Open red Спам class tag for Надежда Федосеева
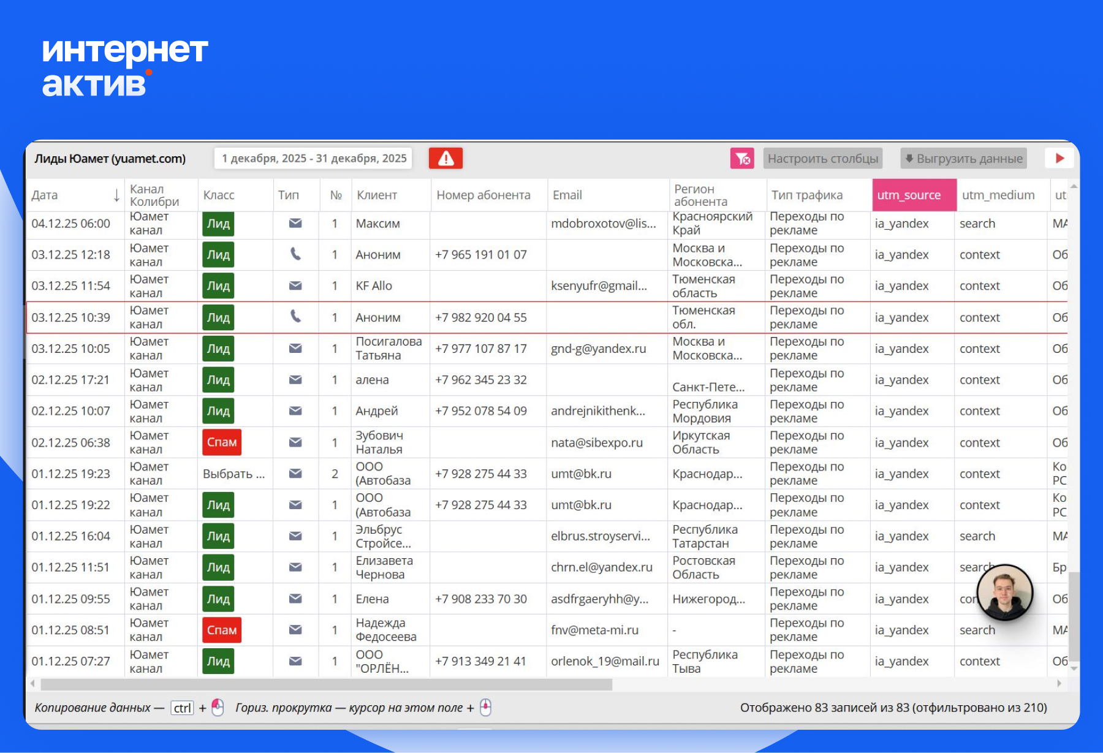 222,630
